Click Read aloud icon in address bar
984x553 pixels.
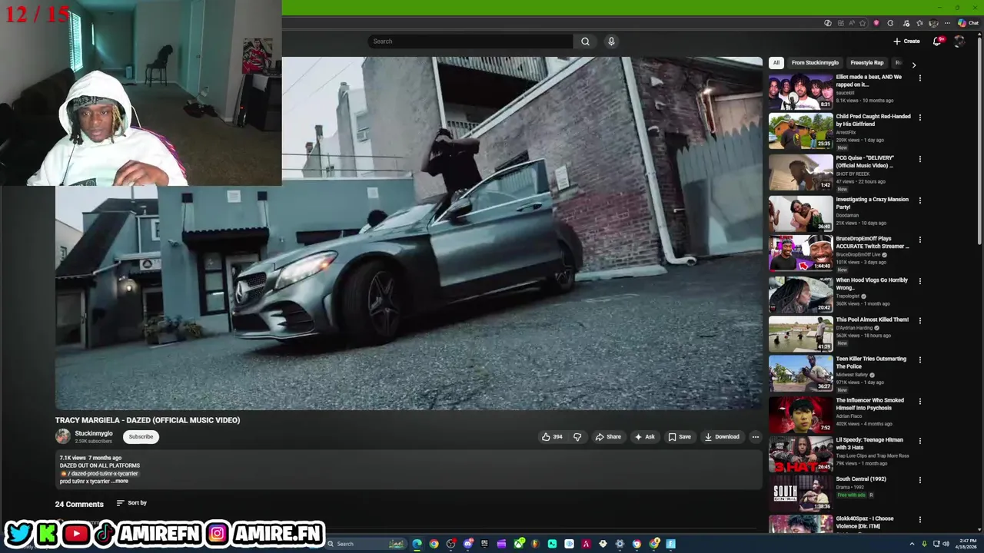click(852, 23)
